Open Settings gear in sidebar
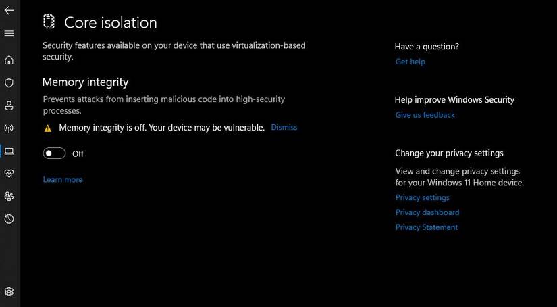Image resolution: width=557 pixels, height=307 pixels. 9,292
